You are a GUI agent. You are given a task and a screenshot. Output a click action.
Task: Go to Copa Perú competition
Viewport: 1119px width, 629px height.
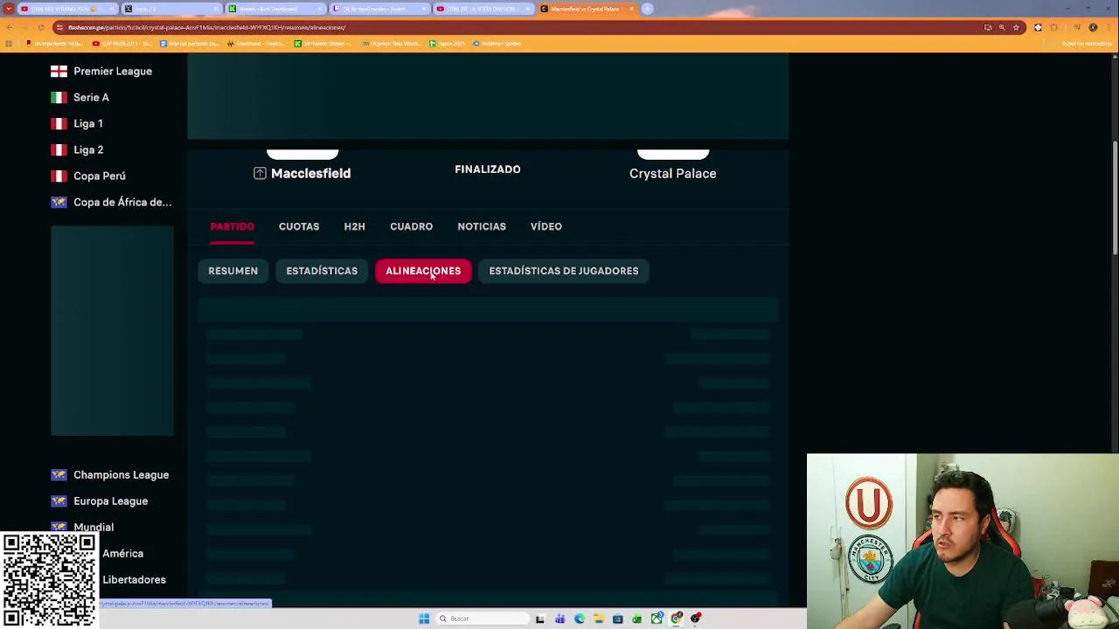[x=100, y=176]
